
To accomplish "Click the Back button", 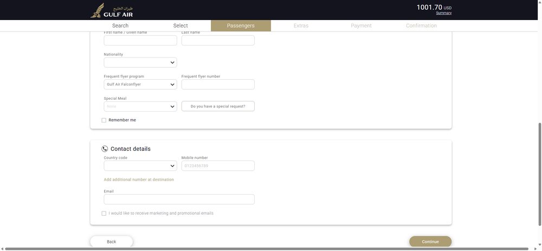I will [x=112, y=242].
